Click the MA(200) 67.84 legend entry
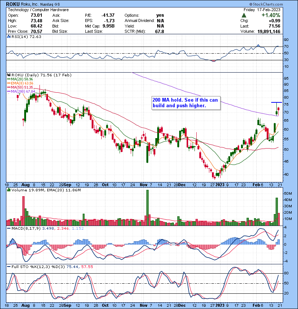The height and width of the screenshot is (309, 298). (21, 92)
